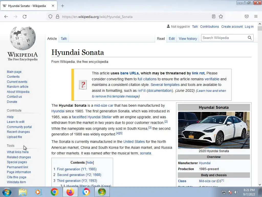Open the Windows flag app on taskbar
The width and height of the screenshot is (262, 197).
point(102,192)
